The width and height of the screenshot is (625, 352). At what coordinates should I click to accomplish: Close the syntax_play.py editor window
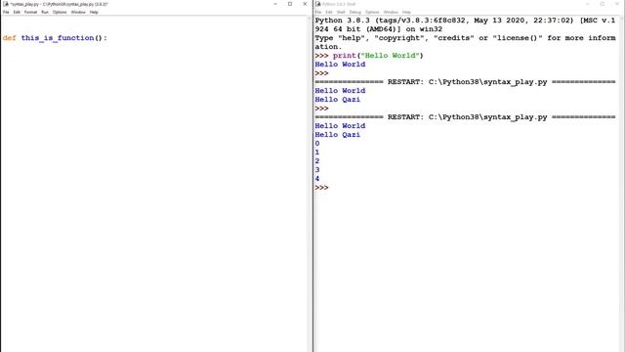(305, 4)
